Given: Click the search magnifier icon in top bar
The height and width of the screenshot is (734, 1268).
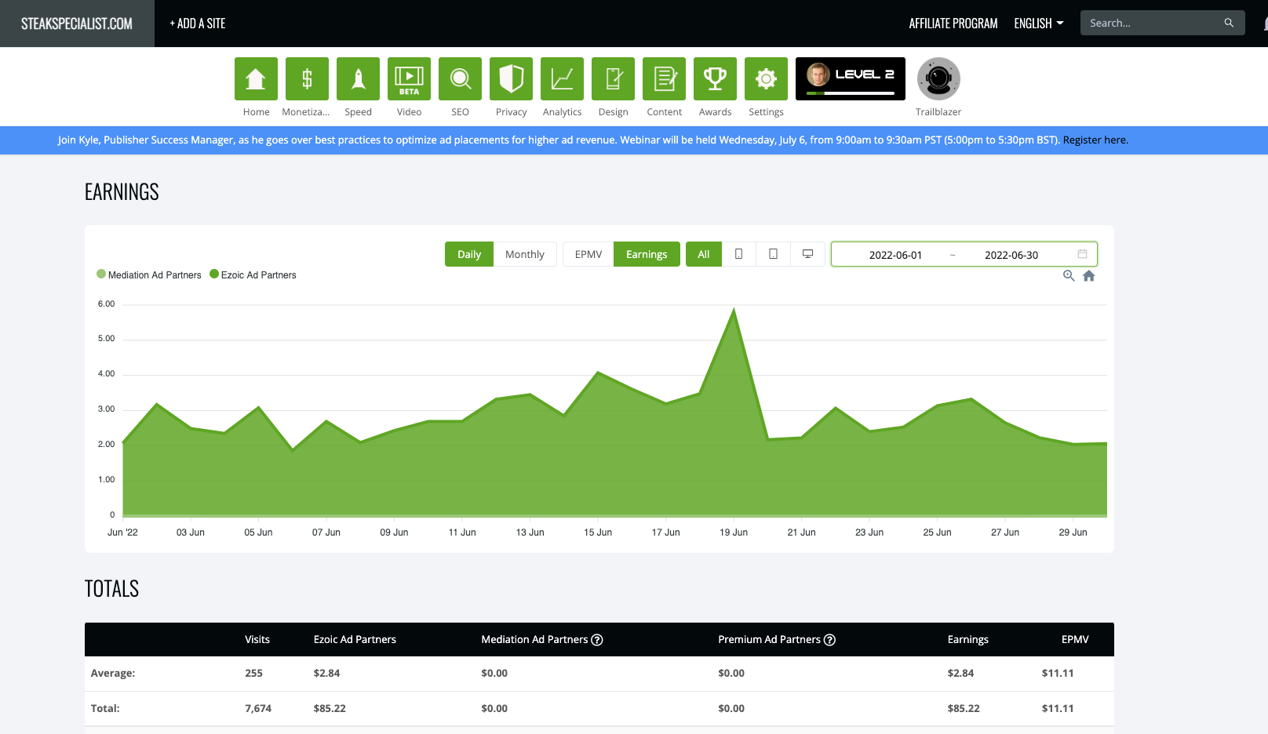Looking at the screenshot, I should click(1229, 23).
